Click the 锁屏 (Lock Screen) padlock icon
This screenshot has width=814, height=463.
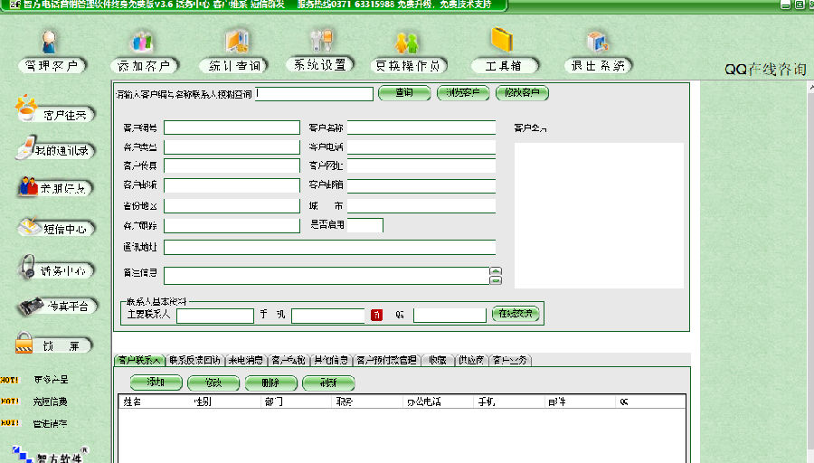coord(29,345)
